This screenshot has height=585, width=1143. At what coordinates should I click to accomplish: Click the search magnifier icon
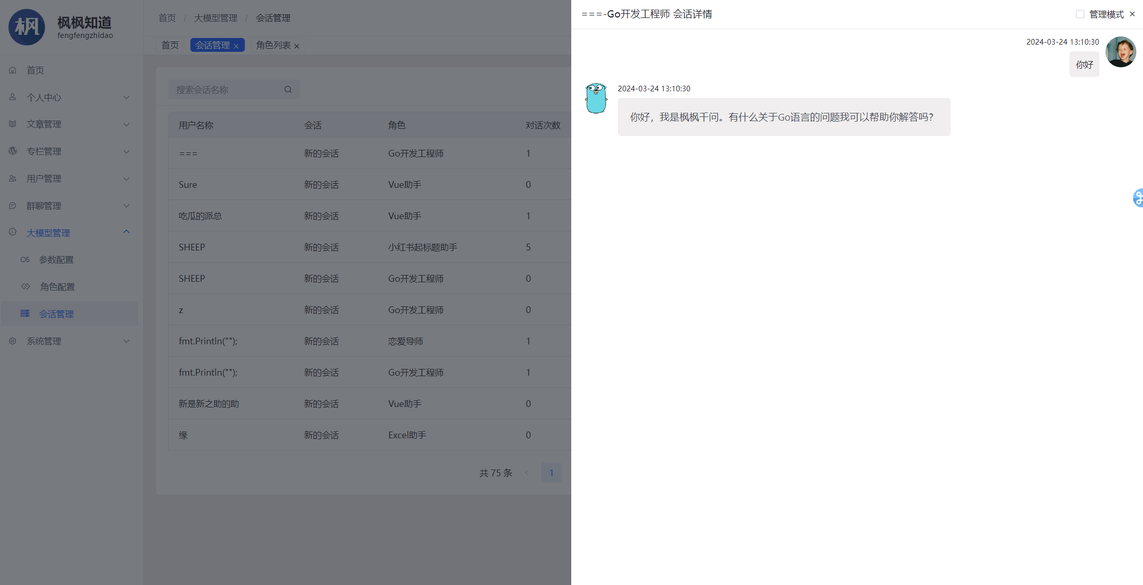pos(288,90)
